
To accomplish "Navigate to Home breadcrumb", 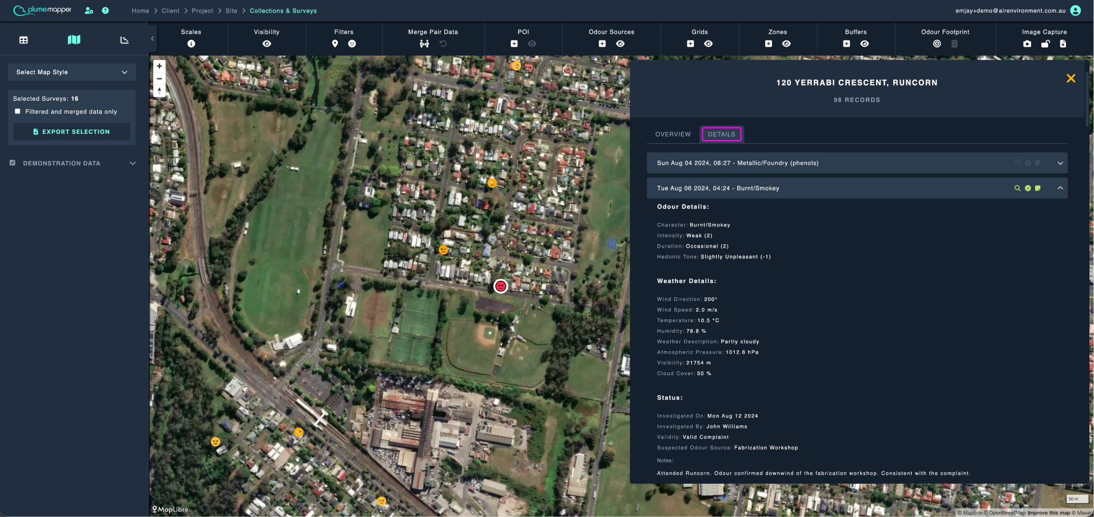I will tap(140, 11).
